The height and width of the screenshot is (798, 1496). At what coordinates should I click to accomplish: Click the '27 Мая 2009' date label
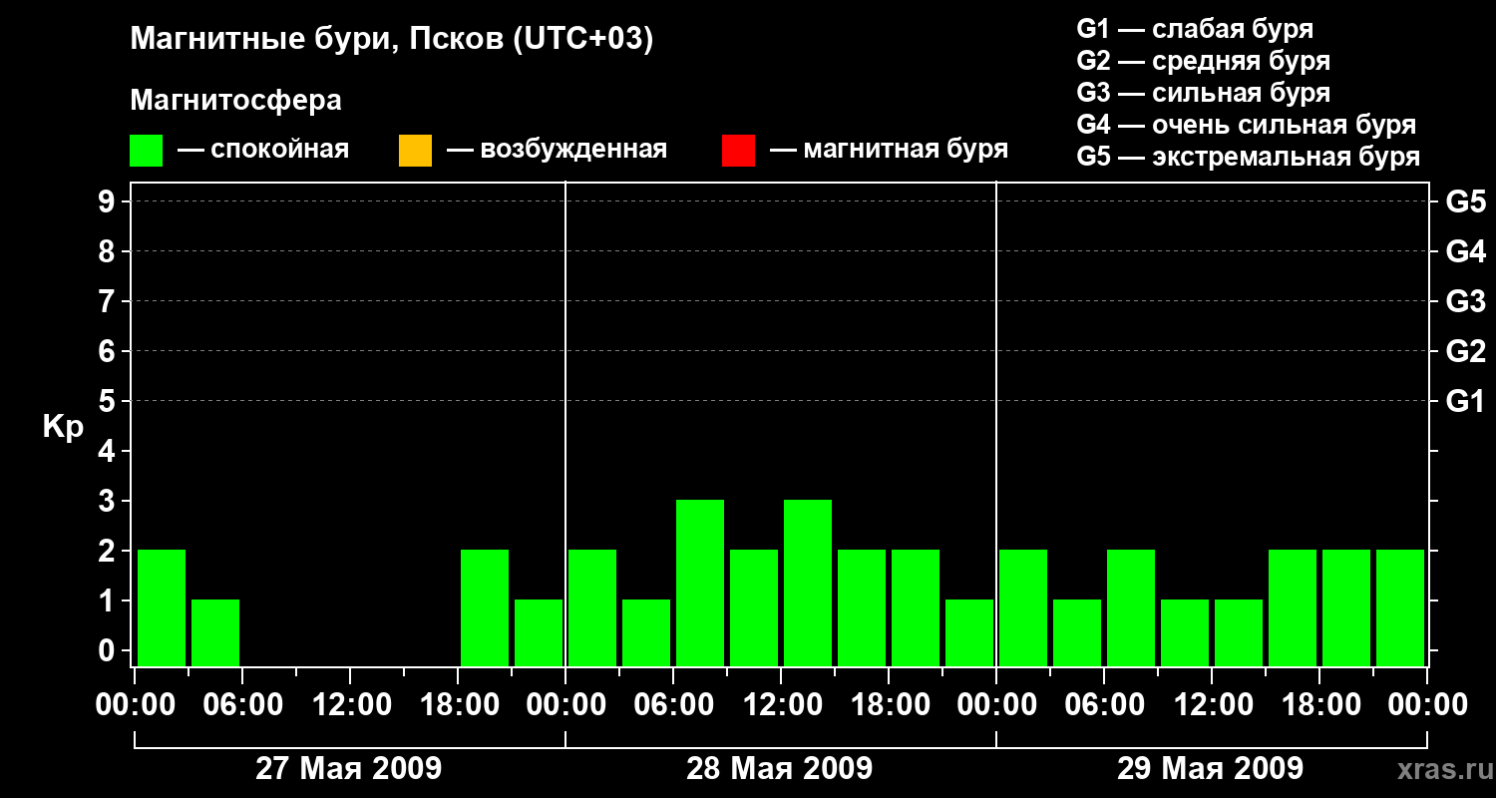[349, 769]
